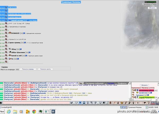This screenshot has height=114, width=159.
Task: Click the player list scroll-right arrow
Action: point(156,100)
